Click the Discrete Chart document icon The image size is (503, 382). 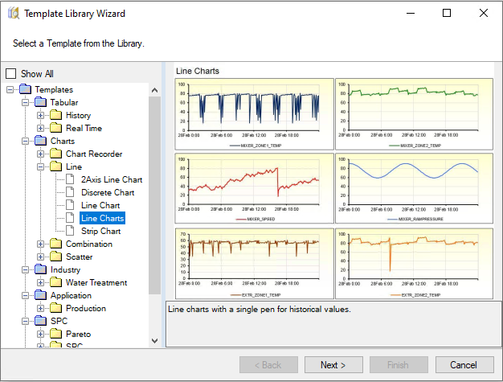(70, 192)
